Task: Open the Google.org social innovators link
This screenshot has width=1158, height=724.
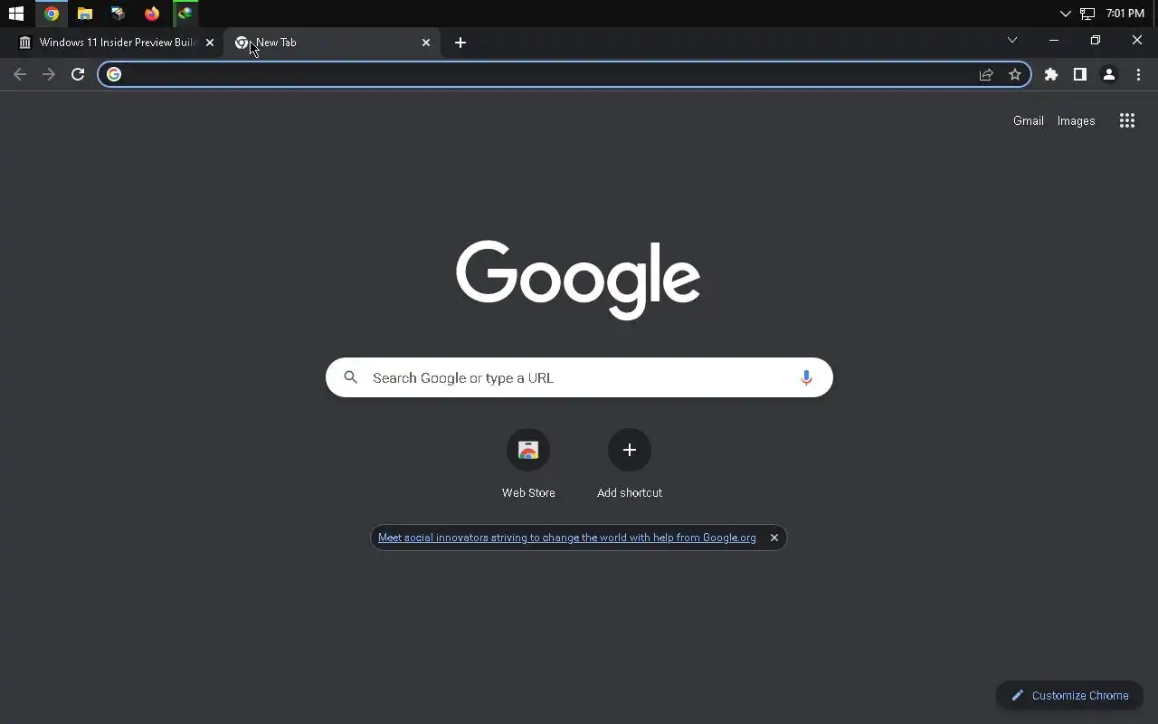Action: [x=567, y=538]
